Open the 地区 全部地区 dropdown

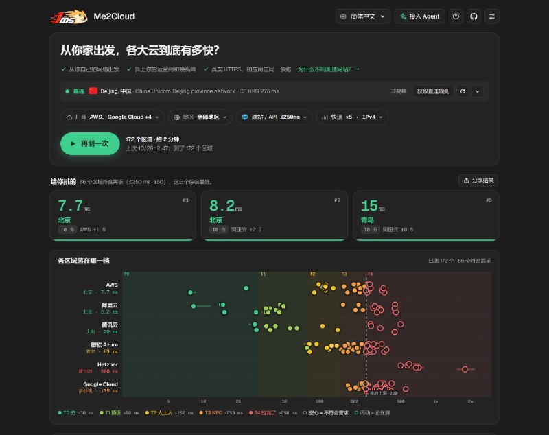coord(200,117)
